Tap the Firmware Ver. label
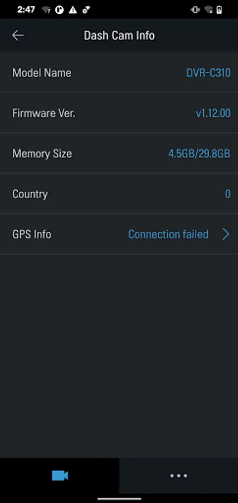 point(44,113)
